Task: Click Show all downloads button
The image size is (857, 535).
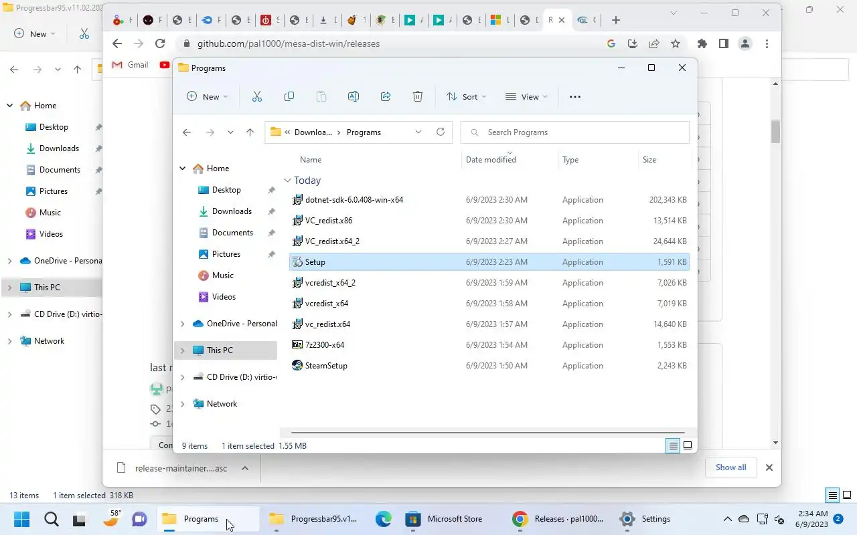Action: (730, 467)
